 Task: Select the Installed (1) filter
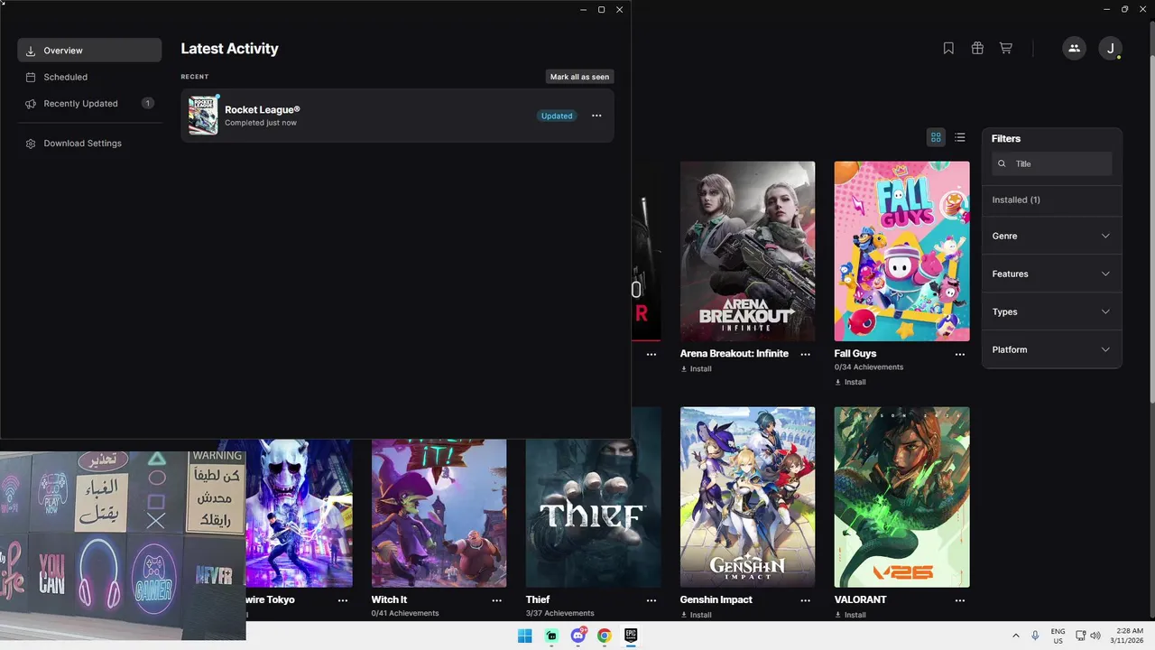click(1052, 200)
